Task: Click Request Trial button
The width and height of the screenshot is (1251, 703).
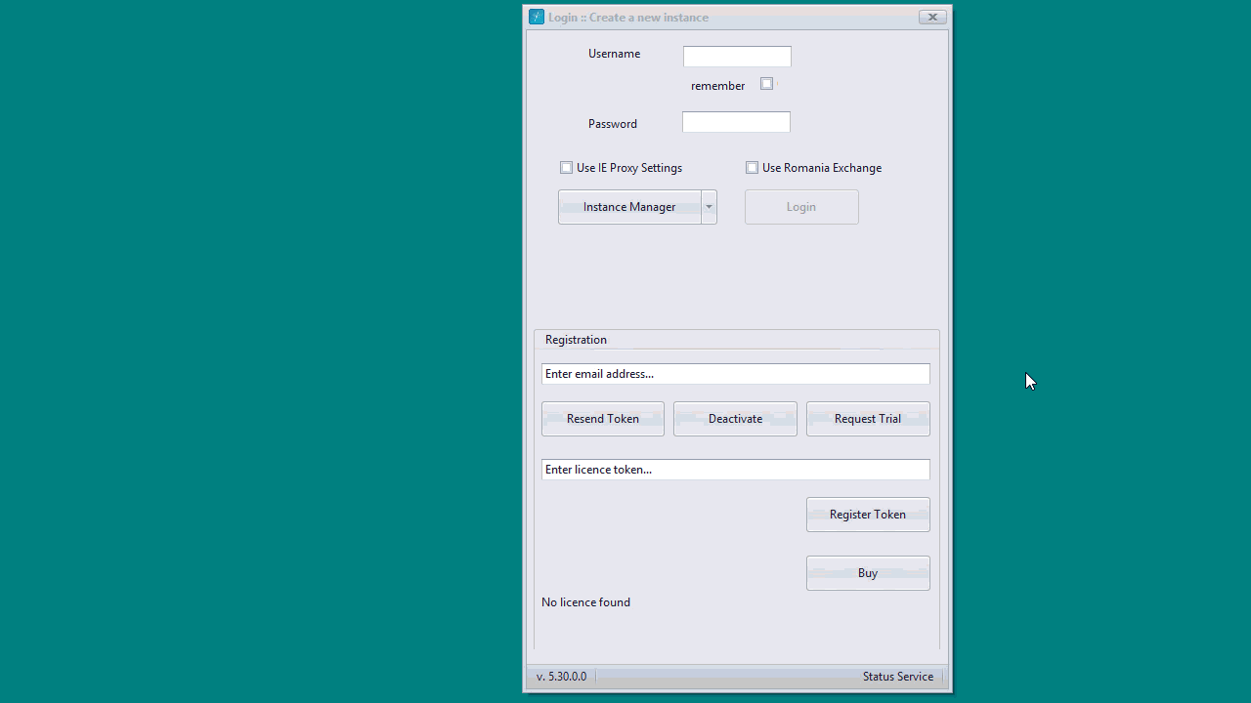Action: (x=868, y=419)
